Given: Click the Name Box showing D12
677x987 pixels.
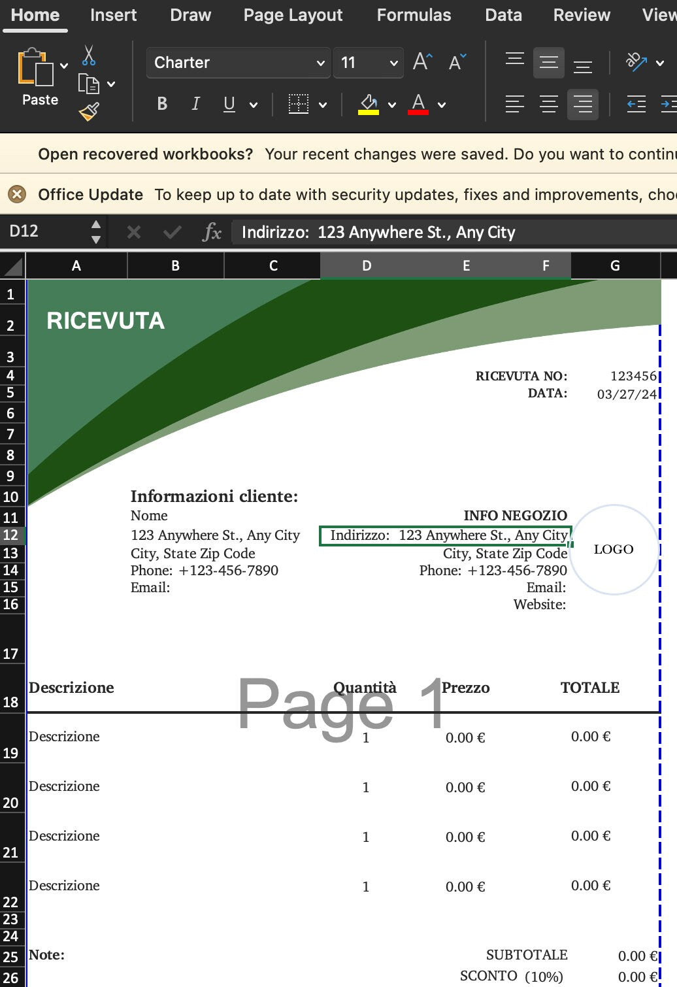Looking at the screenshot, I should pos(44,231).
